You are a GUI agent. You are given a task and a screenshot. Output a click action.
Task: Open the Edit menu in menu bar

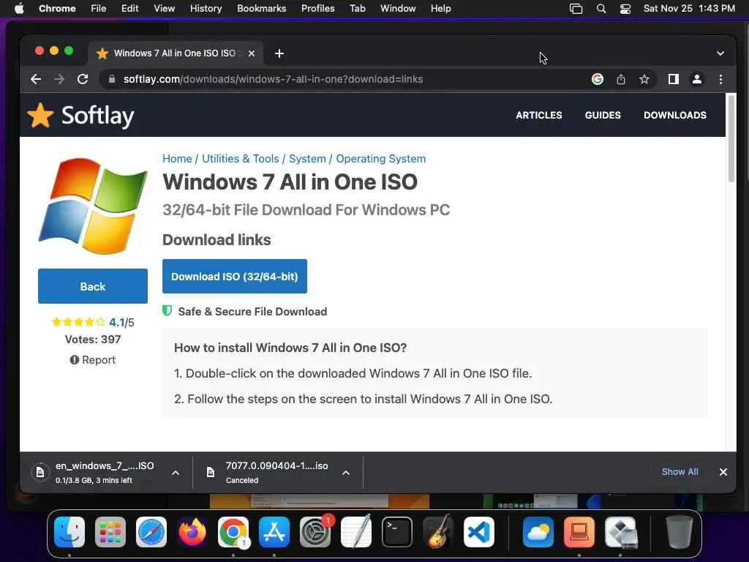coord(130,9)
